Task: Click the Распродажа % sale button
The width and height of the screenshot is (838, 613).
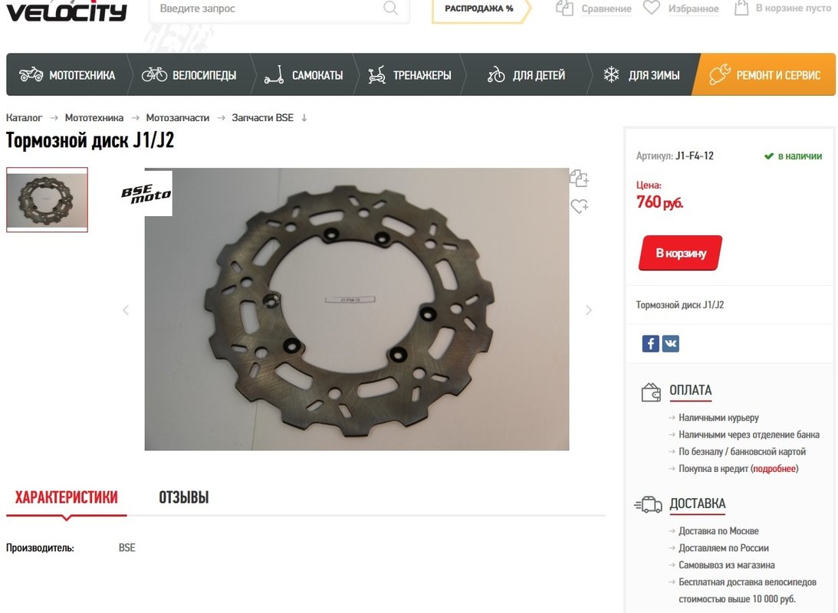Action: pos(480,8)
